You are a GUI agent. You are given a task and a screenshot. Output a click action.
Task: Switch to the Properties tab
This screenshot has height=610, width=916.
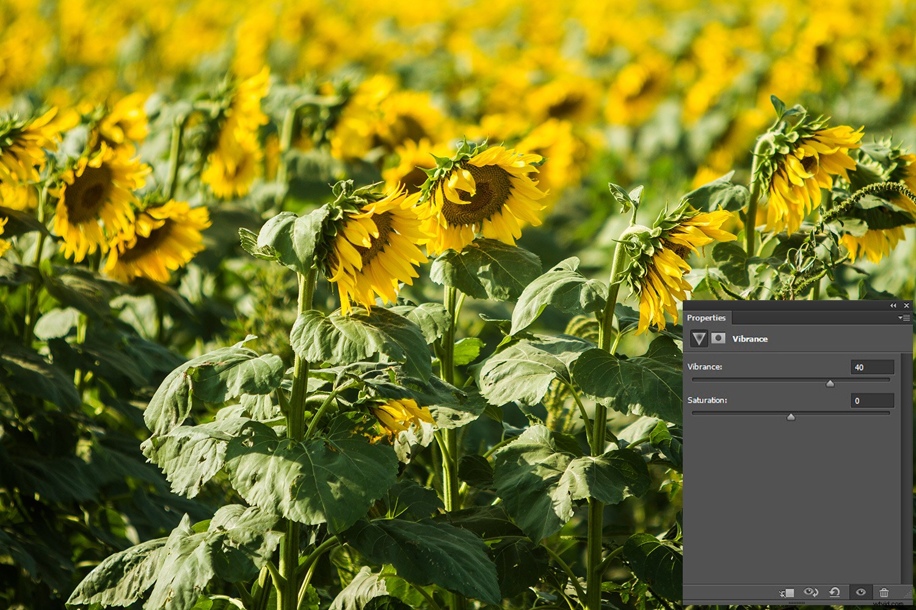point(706,318)
